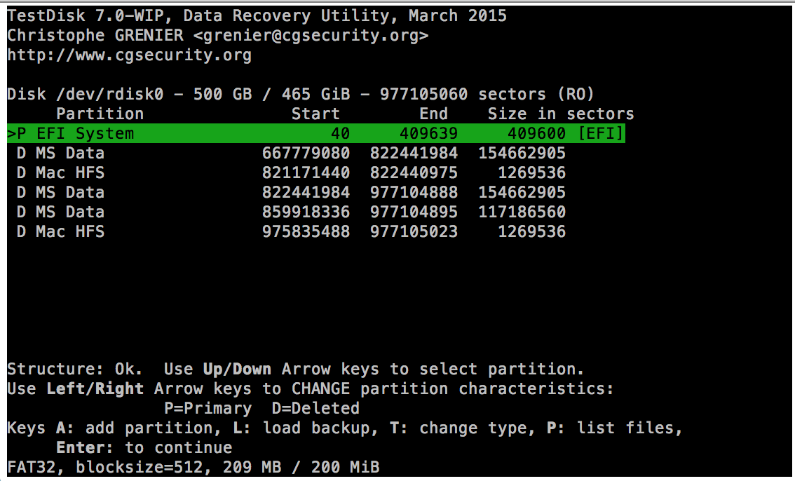Screen dimensions: 795x481
Task: Click the Up/Down arrow keys hint
Action: [x=237, y=369]
